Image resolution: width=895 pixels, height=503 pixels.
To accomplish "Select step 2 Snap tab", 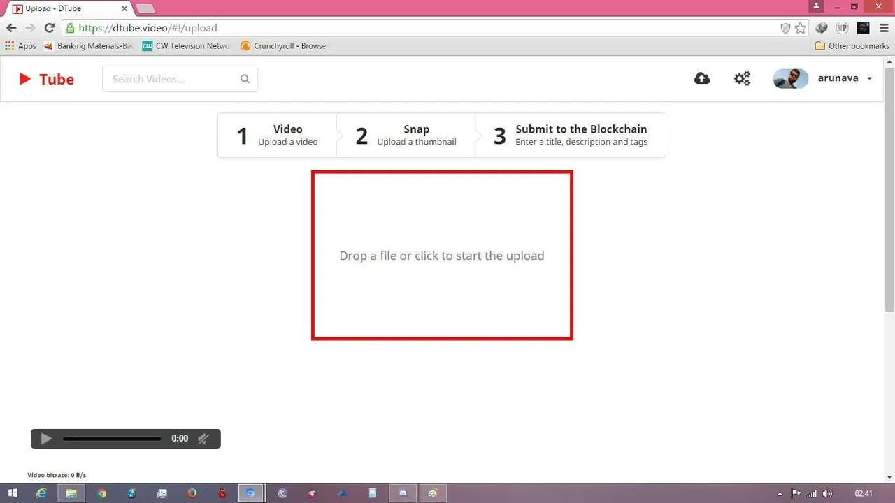I will [406, 136].
